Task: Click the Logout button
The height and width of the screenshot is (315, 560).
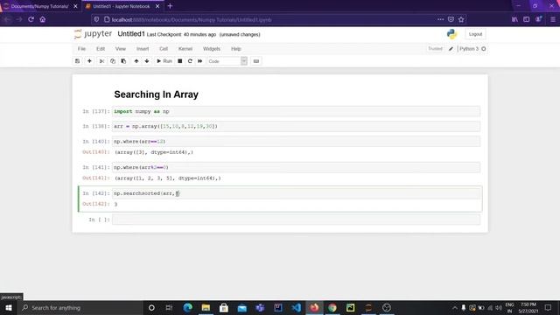Action: [475, 34]
